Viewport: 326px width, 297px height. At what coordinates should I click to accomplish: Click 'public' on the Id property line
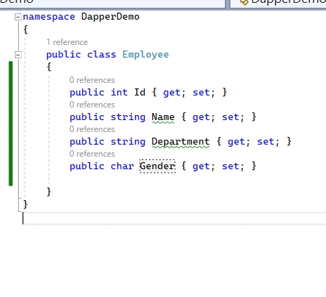[x=87, y=93]
